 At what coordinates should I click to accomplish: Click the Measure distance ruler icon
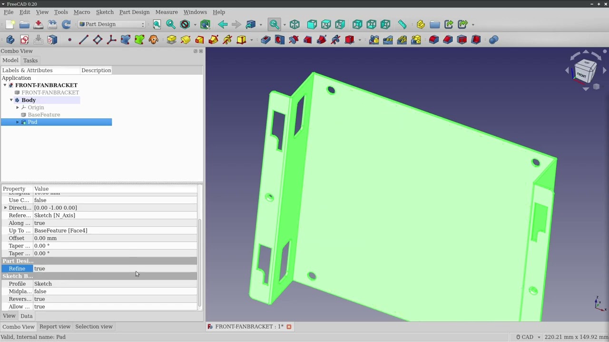tap(402, 24)
